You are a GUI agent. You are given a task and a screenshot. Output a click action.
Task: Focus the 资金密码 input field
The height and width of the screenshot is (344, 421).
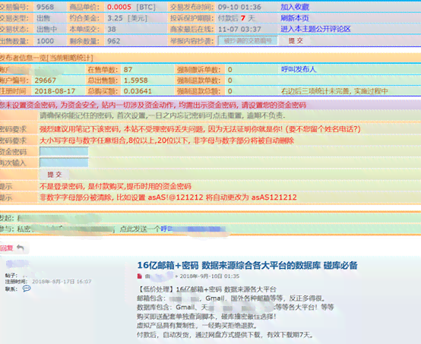(x=64, y=151)
